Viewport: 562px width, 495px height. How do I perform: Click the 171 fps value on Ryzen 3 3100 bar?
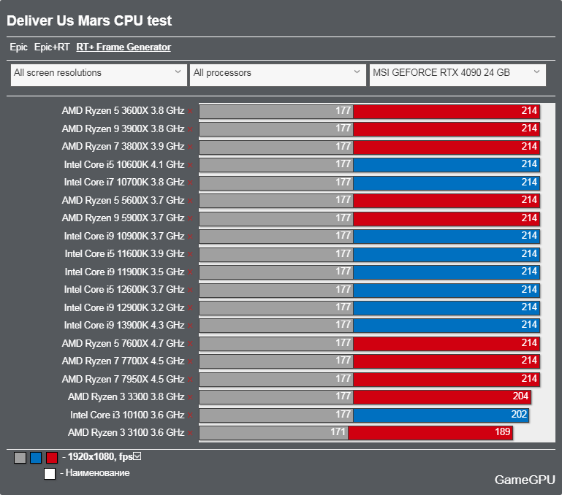[338, 431]
